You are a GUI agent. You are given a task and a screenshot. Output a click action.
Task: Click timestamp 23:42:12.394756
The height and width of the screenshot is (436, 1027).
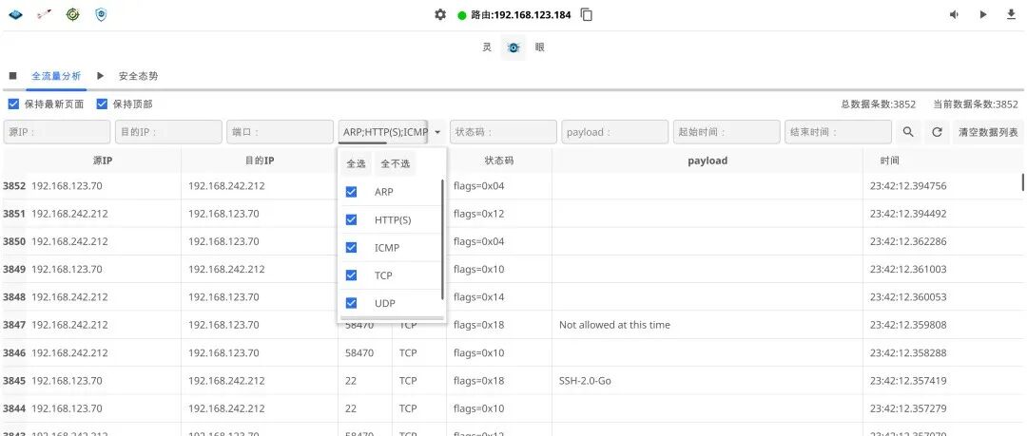908,186
